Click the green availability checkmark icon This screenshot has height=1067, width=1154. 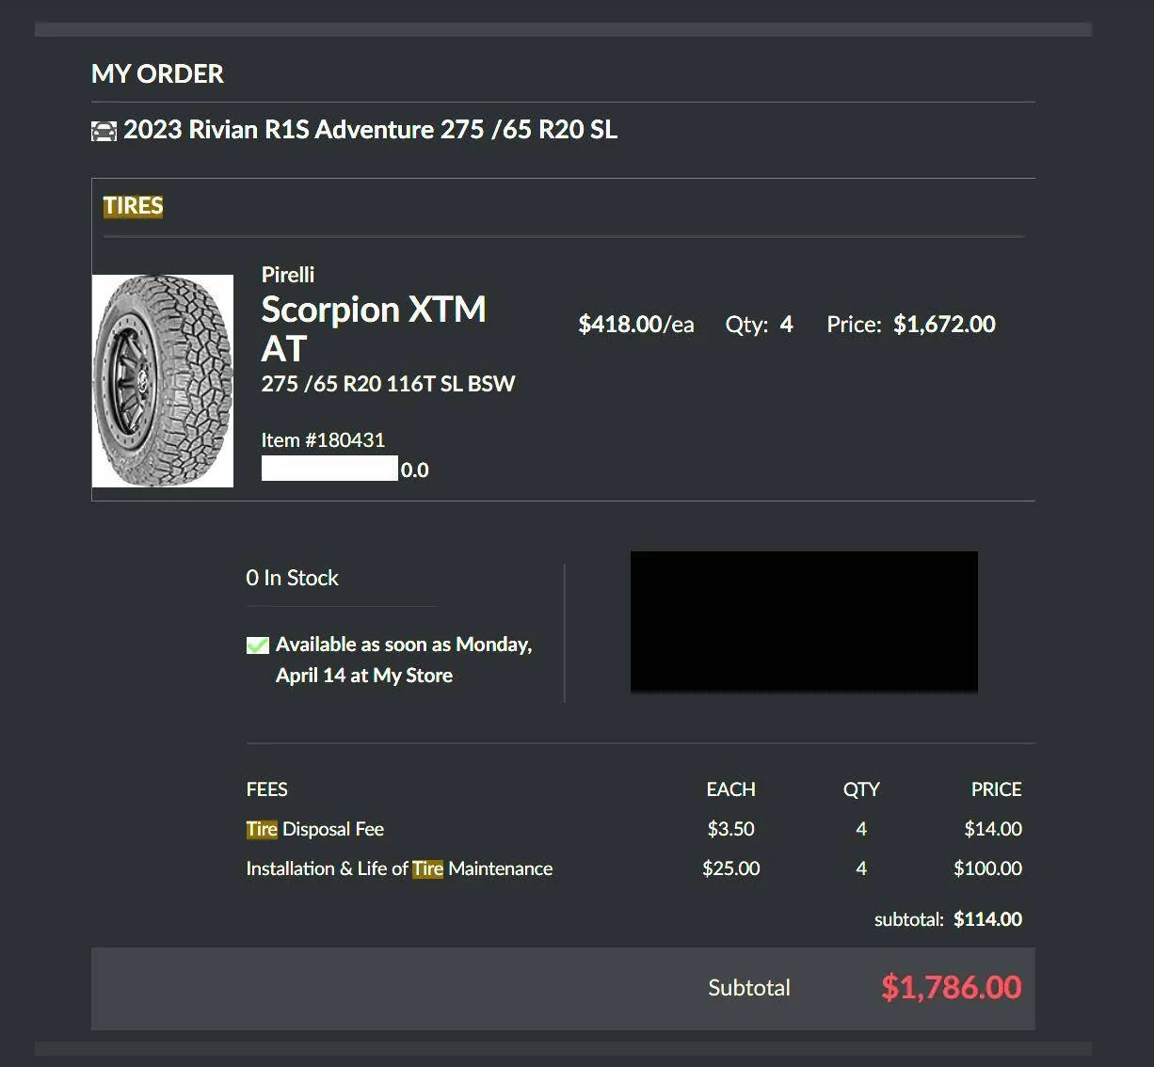257,645
